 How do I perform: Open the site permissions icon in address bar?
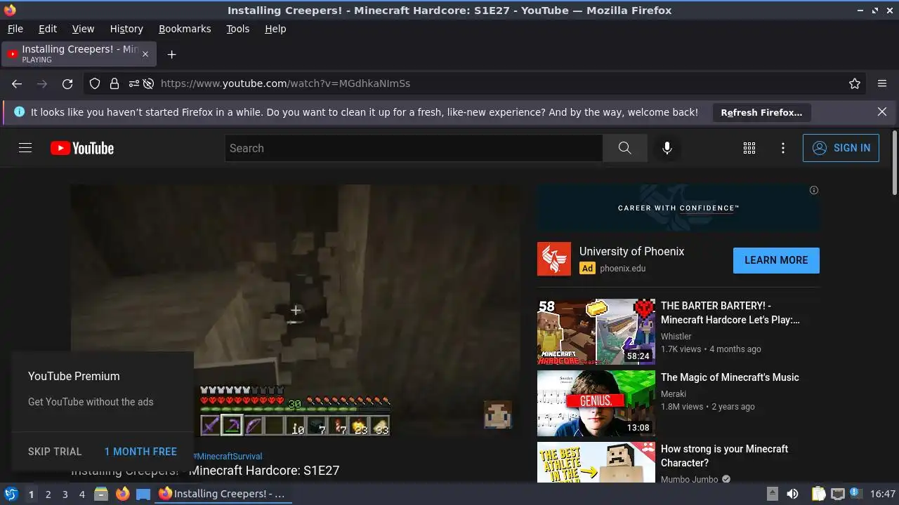(x=133, y=83)
